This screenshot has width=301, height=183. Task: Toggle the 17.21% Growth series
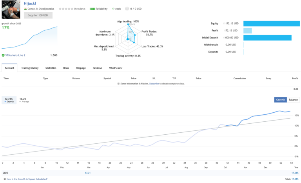pos(9,100)
